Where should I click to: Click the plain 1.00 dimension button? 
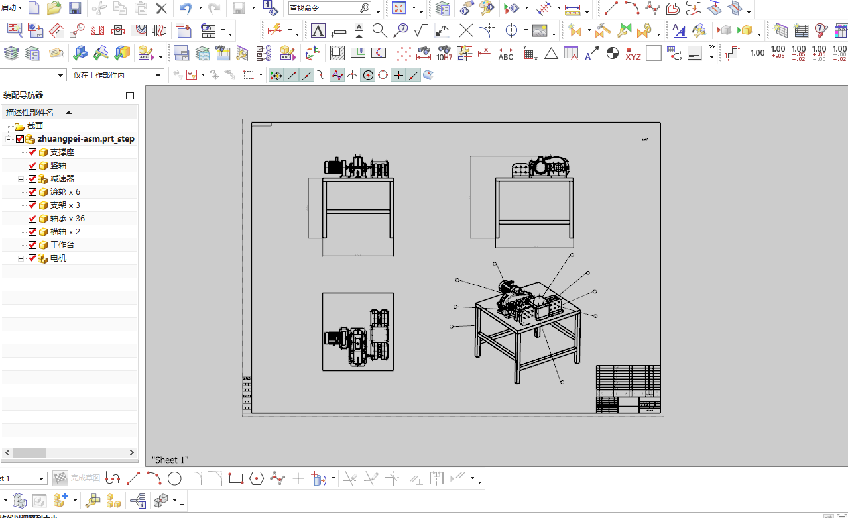click(757, 53)
